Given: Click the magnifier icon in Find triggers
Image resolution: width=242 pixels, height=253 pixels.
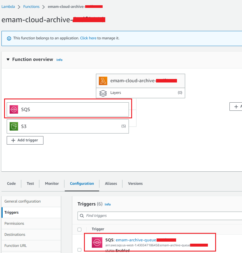Looking at the screenshot, I should [82, 216].
